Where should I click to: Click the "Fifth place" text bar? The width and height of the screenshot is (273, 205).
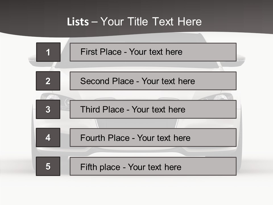(x=153, y=166)
